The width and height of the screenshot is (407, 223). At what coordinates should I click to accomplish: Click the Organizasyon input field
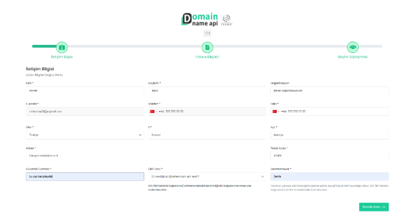pos(330,91)
